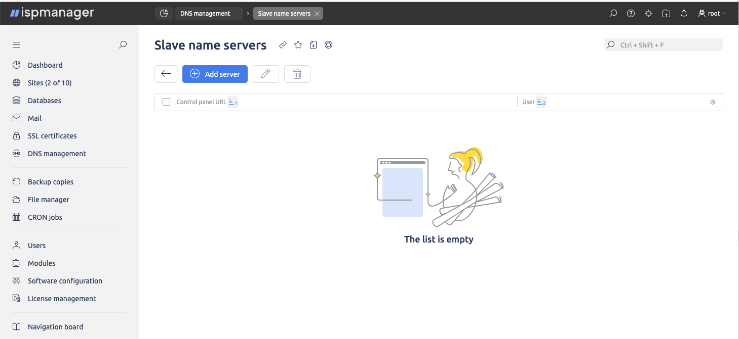739x339 pixels.
Task: Click Add server button
Action: (215, 74)
